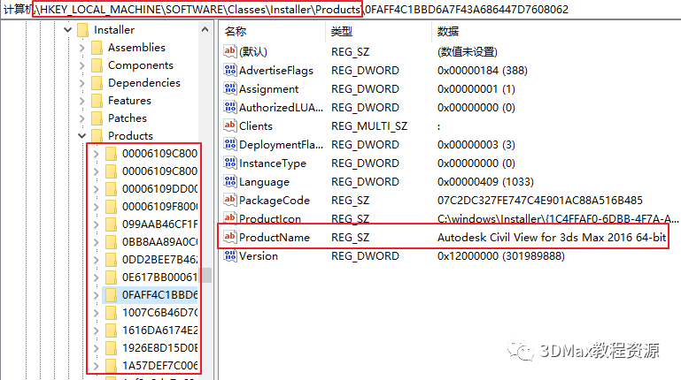Viewport: 681px width, 380px height.
Task: Click the Language DWORD icon
Action: (230, 181)
